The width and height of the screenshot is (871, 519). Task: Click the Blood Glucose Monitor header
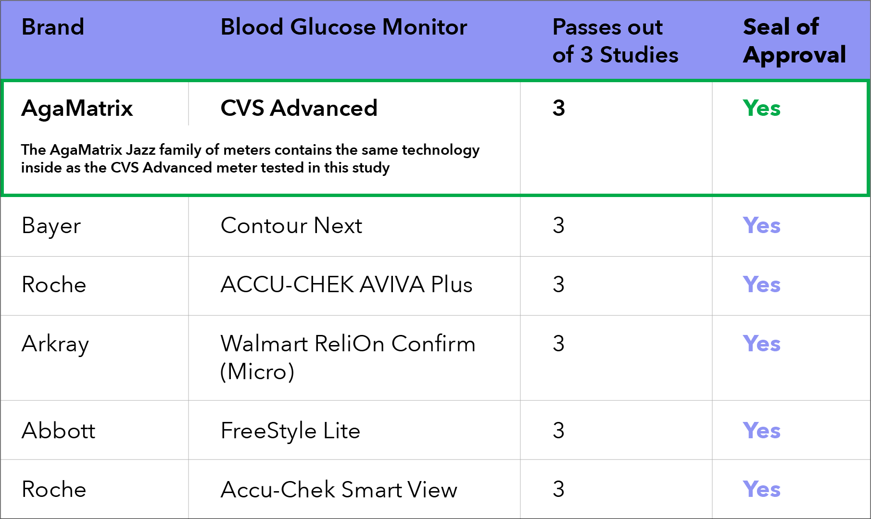(343, 27)
